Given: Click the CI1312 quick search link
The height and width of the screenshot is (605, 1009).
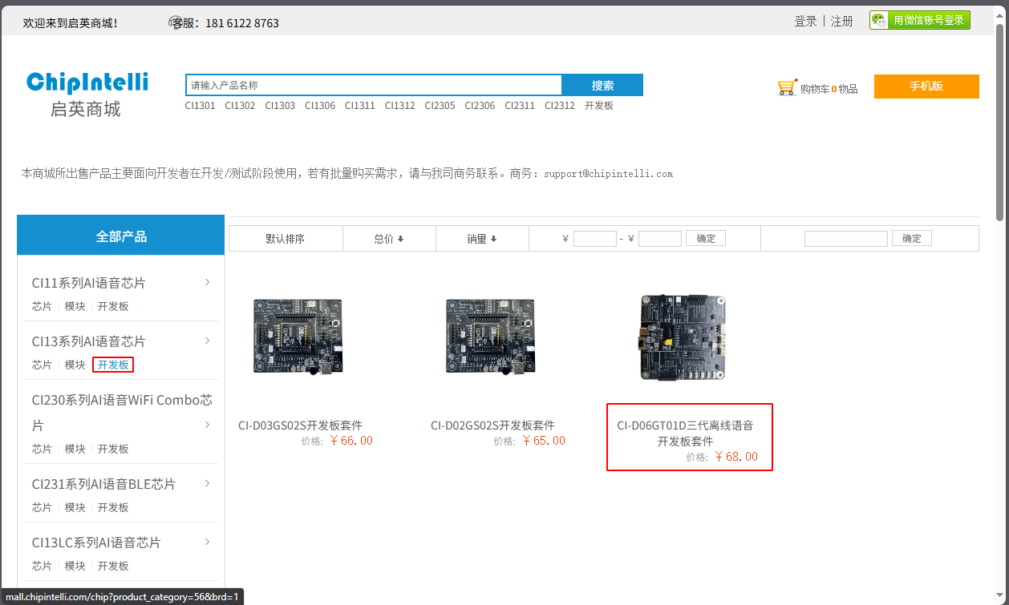Looking at the screenshot, I should click(400, 106).
